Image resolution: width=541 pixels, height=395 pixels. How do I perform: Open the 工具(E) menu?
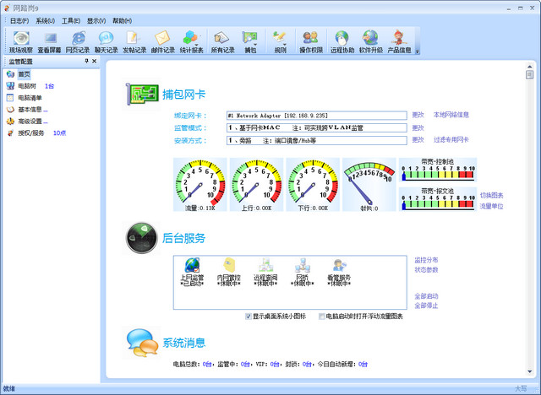point(70,20)
